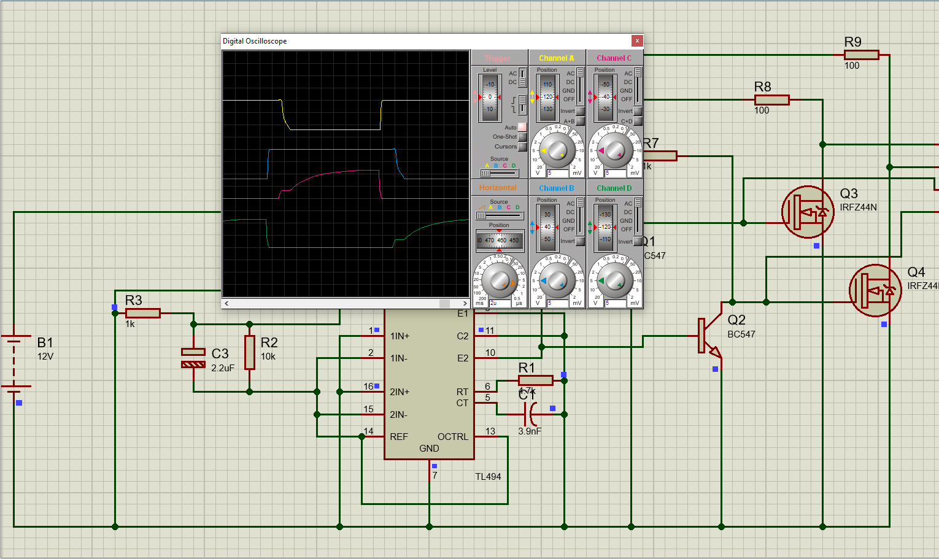Viewport: 939px width, 559px height.
Task: Click Channel C volts/div knob
Action: [x=615, y=150]
